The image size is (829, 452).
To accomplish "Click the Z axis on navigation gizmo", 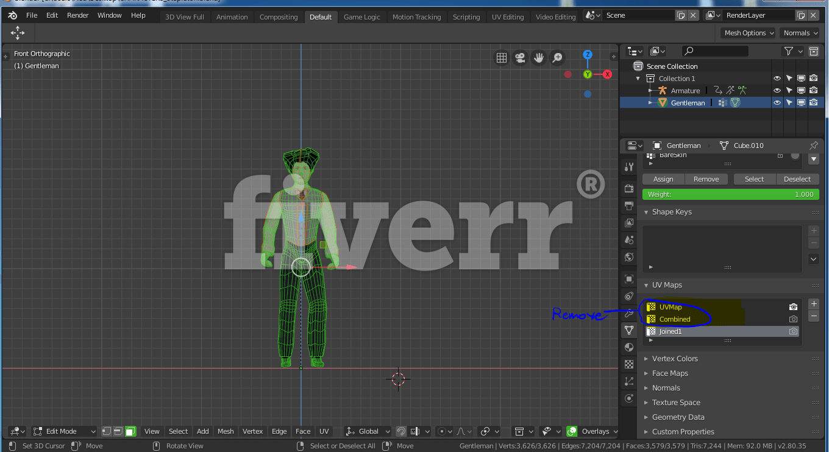I will (x=588, y=55).
